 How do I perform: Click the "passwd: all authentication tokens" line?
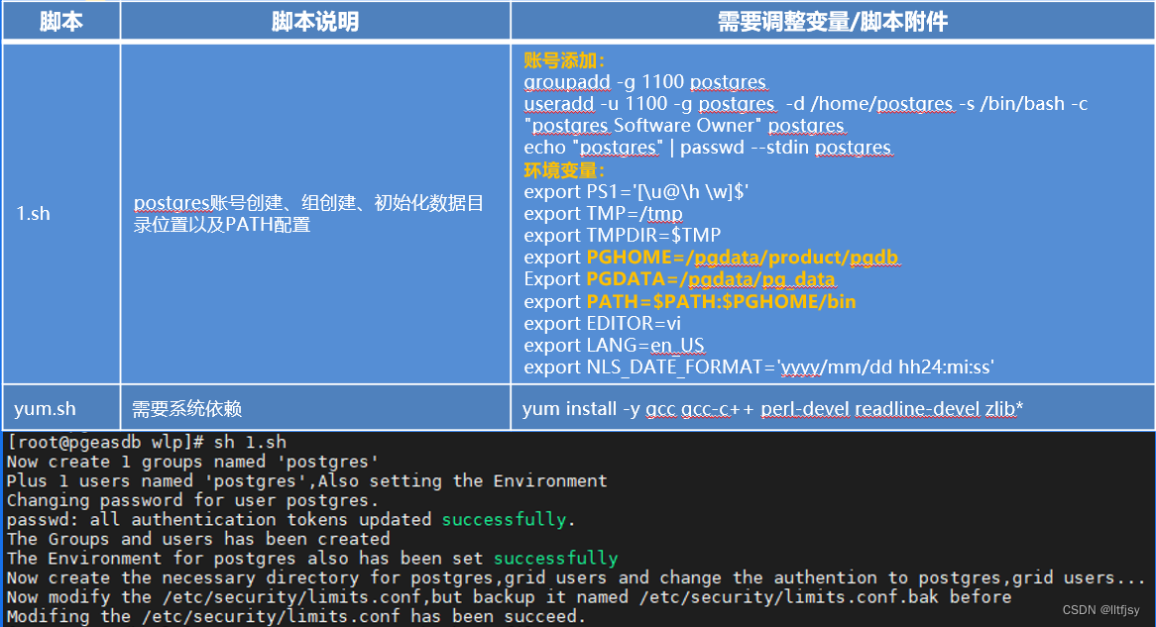pos(290,519)
